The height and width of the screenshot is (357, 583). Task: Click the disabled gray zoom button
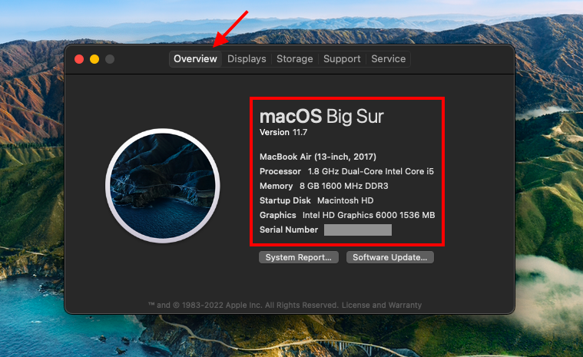(x=110, y=59)
